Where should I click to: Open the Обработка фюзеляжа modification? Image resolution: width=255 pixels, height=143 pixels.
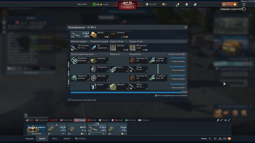(x=80, y=60)
